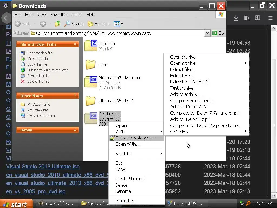
Task: Open Visual Studio 2013 Ultimate.iso link in browser
Action: click(x=43, y=167)
